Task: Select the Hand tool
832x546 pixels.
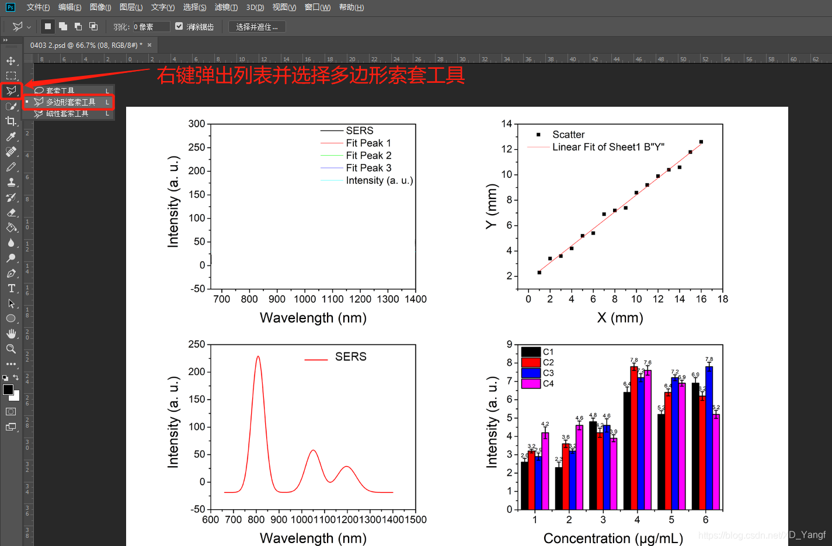Action: click(x=11, y=334)
